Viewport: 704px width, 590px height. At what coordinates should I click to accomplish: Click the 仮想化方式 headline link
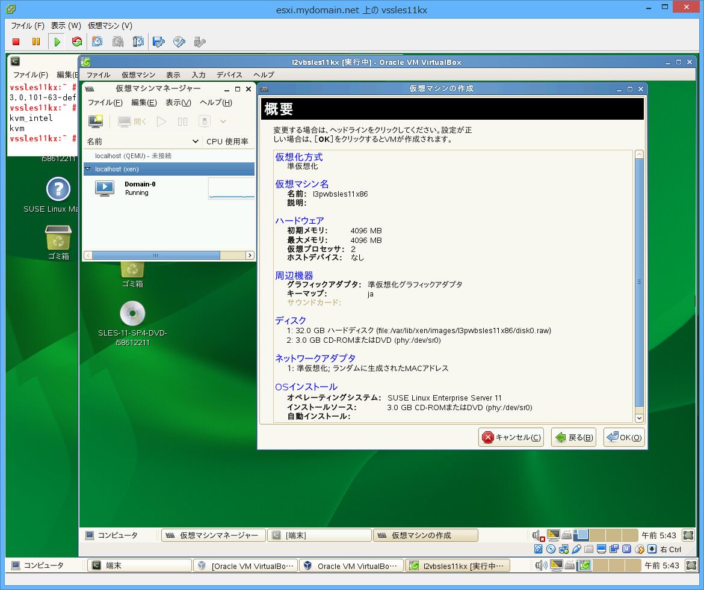point(298,157)
